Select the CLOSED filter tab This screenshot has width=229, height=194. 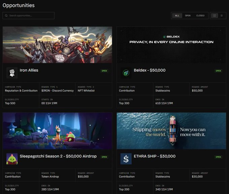[200, 15]
